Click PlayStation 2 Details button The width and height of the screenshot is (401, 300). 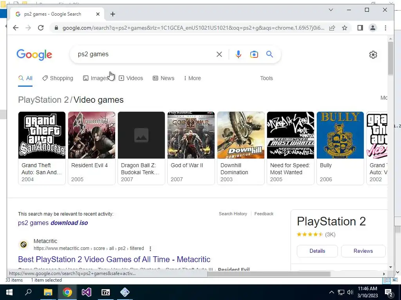[x=317, y=251]
